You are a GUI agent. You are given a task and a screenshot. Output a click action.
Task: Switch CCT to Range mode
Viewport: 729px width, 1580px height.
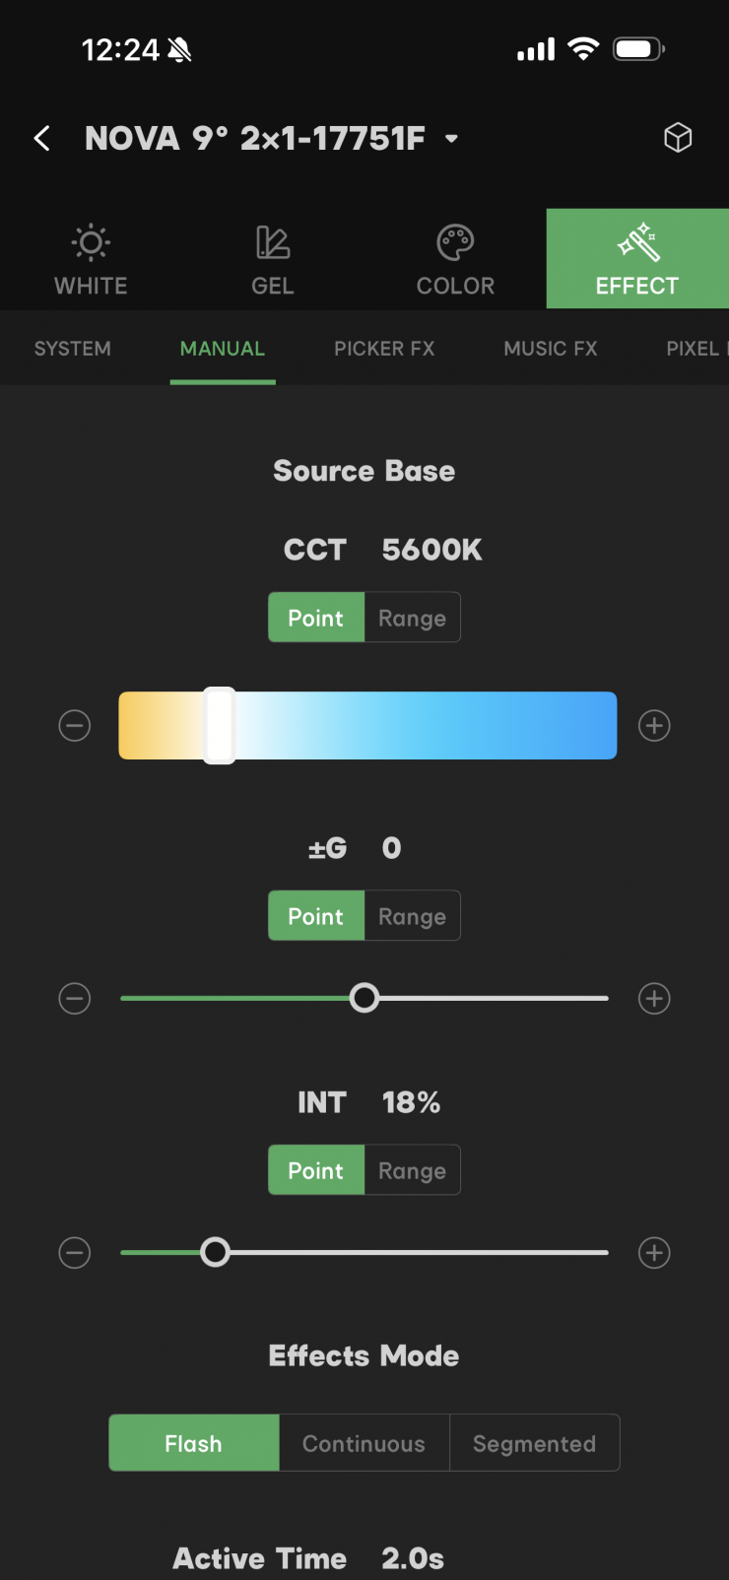coord(412,618)
